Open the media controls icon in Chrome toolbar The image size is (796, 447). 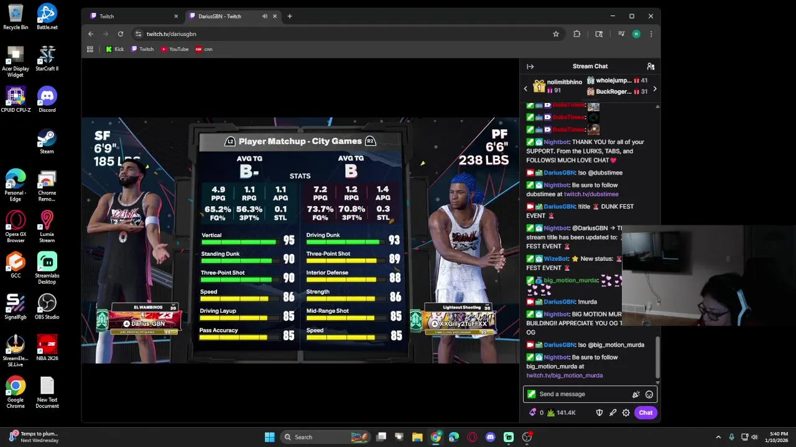pos(621,34)
